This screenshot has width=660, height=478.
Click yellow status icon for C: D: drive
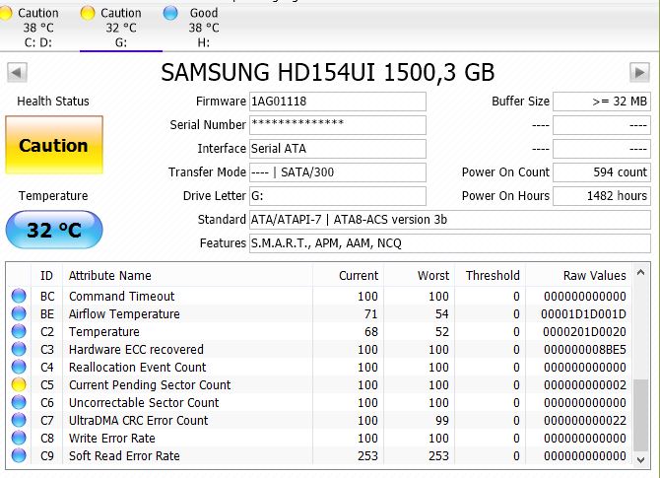(x=5, y=13)
